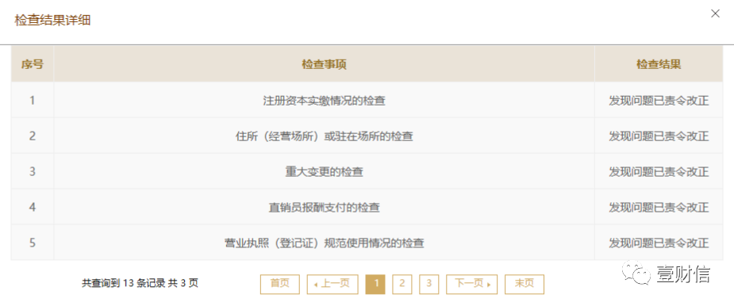Click sequence number 2 cell
The image size is (734, 306).
pyautogui.click(x=33, y=136)
